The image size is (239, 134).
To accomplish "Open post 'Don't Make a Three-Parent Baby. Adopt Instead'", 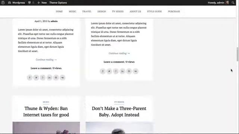I will click(119, 112).
